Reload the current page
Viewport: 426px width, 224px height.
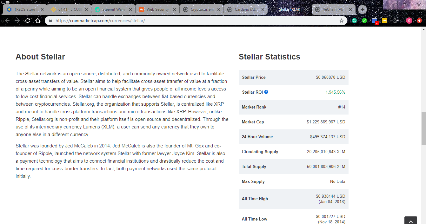click(28, 21)
